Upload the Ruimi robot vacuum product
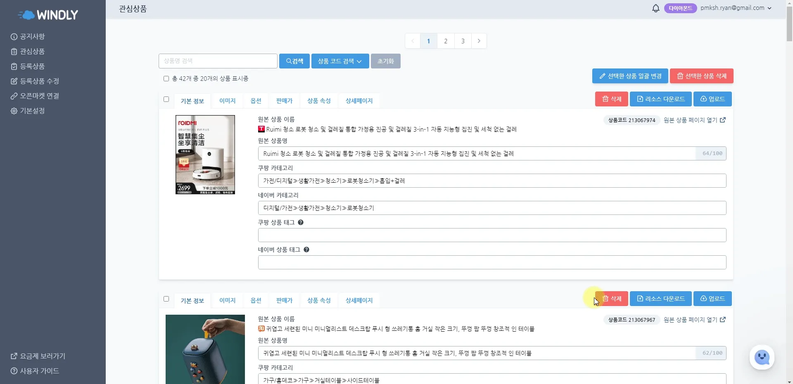Viewport: 793px width, 384px height. tap(712, 99)
